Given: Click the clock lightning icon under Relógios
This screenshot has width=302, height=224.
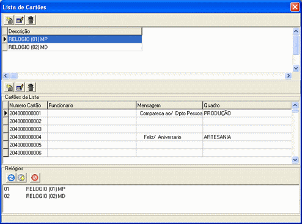Looking at the screenshot, I should point(21,178).
